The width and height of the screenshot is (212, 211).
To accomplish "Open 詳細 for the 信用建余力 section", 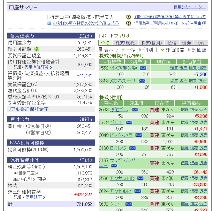I will tap(86, 36).
